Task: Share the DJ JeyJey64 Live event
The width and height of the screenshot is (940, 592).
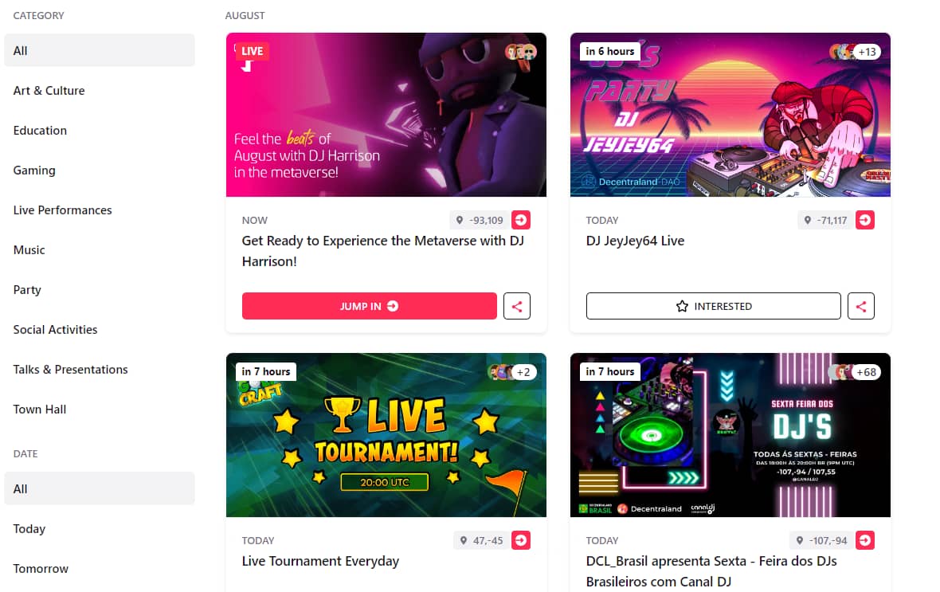Action: 861,306
